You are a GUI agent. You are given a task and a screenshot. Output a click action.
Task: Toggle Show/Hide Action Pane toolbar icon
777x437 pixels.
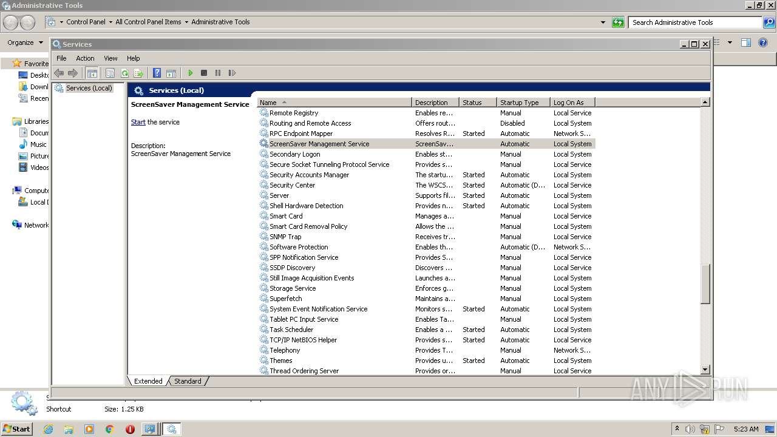pos(171,73)
